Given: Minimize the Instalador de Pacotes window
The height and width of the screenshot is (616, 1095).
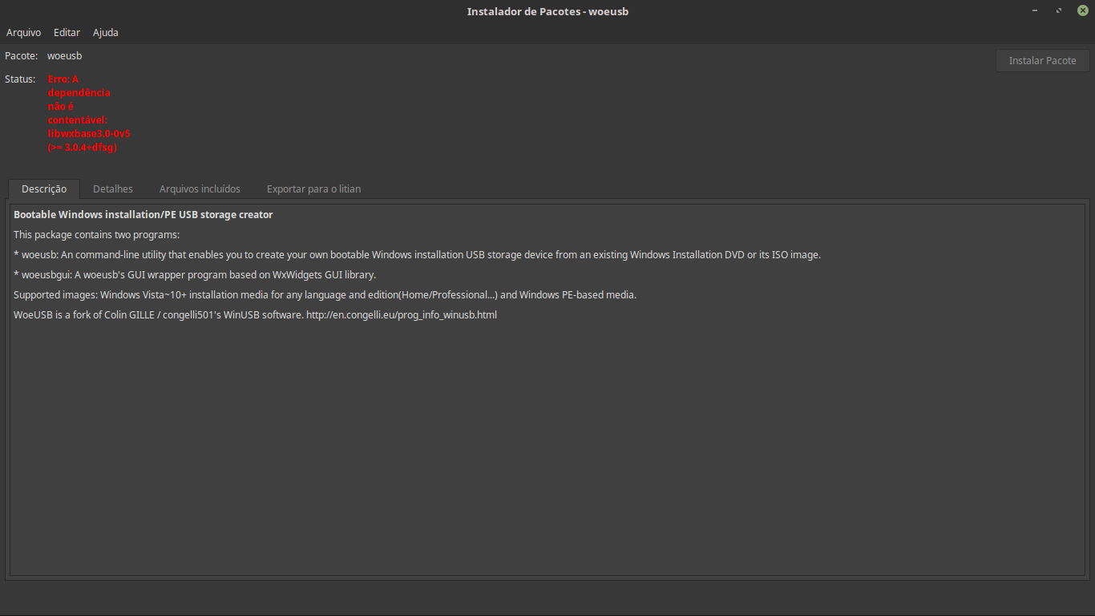Looking at the screenshot, I should (x=1036, y=10).
